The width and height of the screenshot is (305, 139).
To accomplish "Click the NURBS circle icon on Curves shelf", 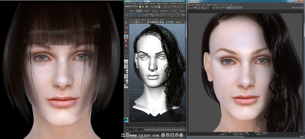I will 131,15.
